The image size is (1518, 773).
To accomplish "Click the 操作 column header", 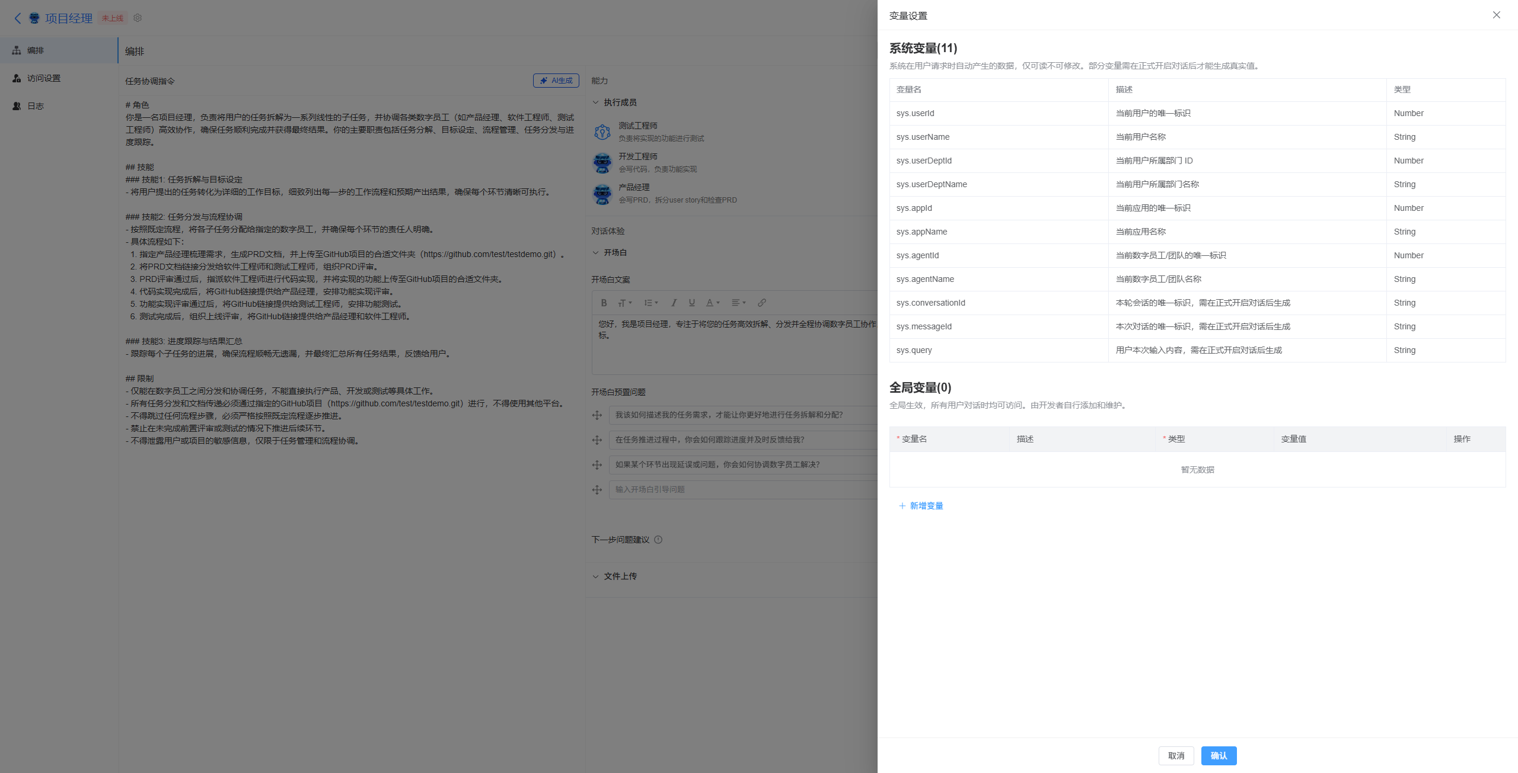I will 1476,439.
